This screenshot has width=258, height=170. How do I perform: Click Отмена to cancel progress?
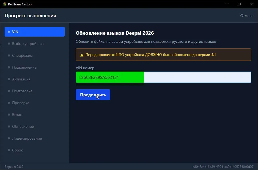coord(247,16)
